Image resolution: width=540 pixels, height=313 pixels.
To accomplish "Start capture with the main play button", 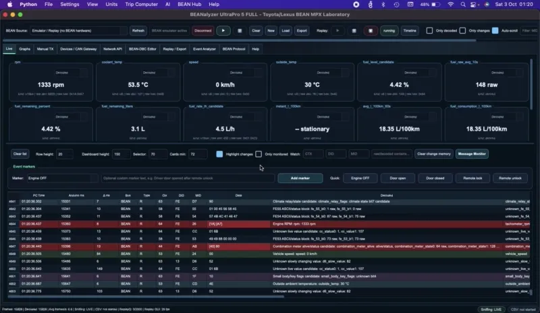I will [223, 30].
